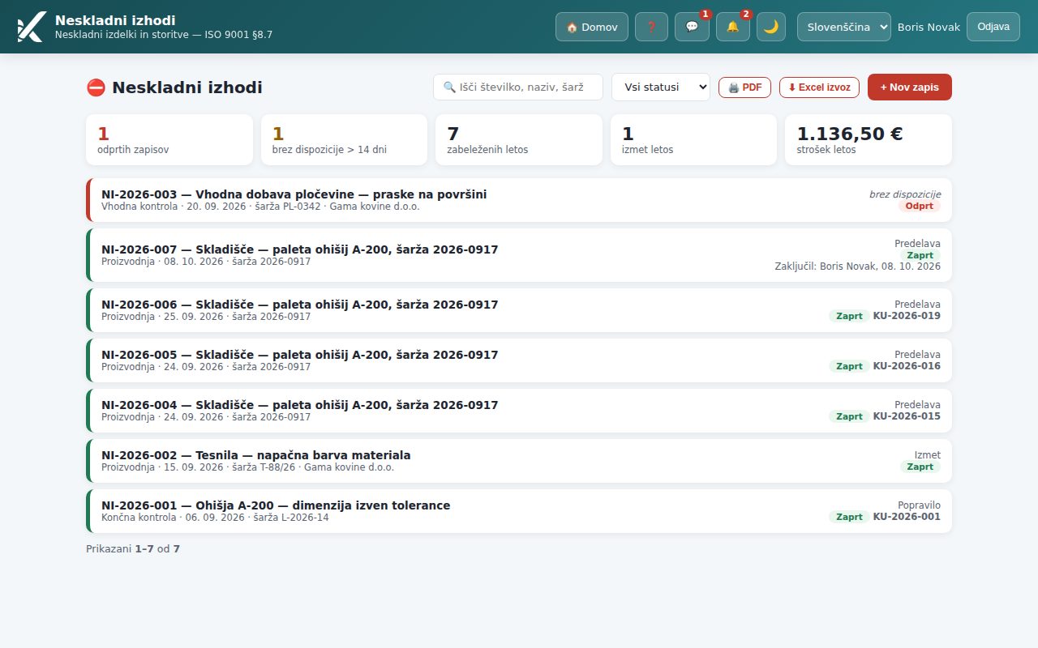Screen dimensions: 1038x648
Task: Open the Vsi statusi filter dropdown
Action: click(x=661, y=87)
